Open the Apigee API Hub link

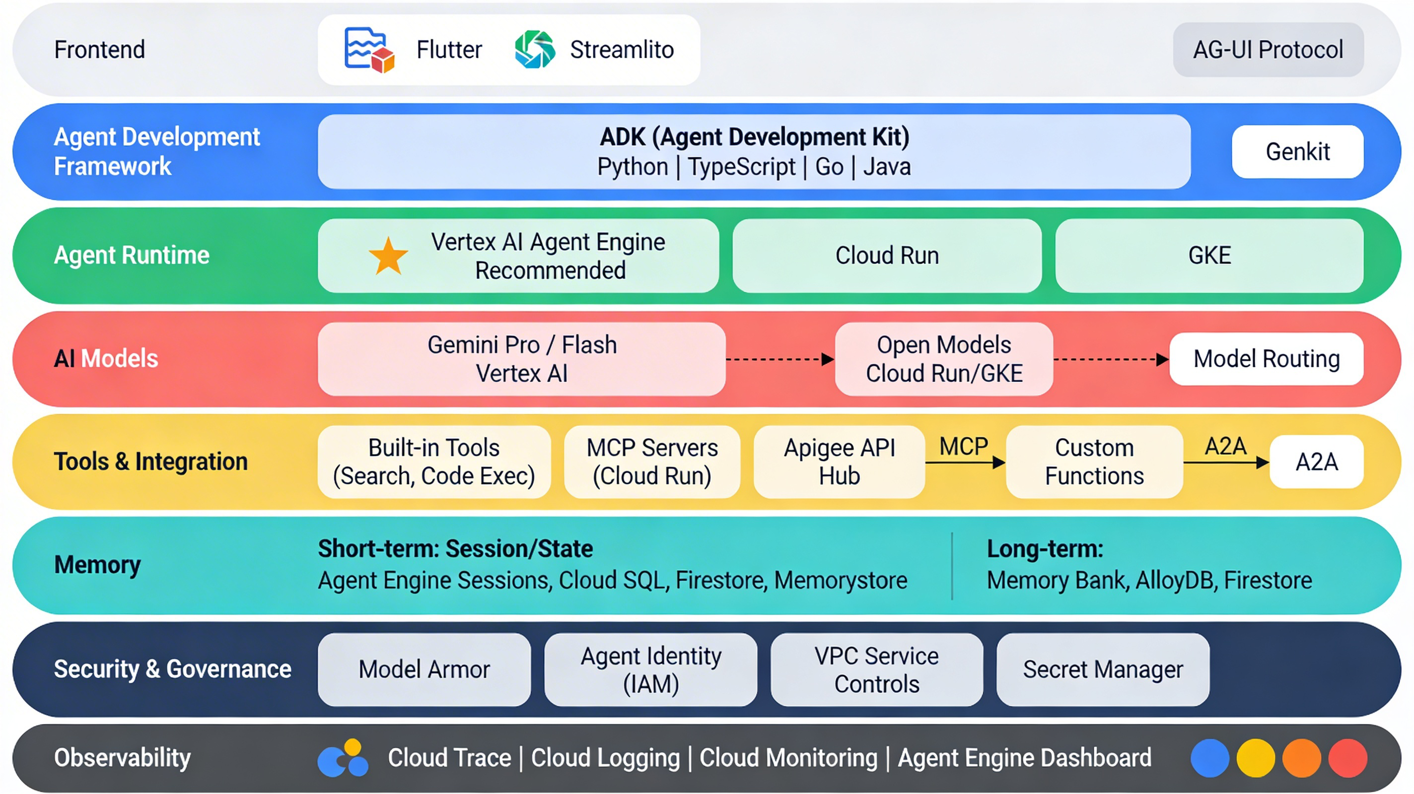click(x=840, y=462)
